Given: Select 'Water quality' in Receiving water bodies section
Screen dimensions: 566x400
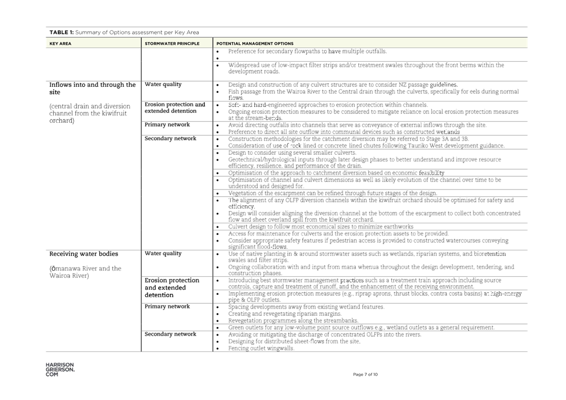Looking at the screenshot, I should coord(163,253).
